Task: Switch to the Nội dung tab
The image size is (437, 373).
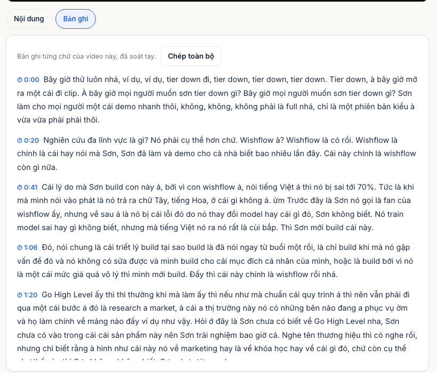Action: click(29, 19)
